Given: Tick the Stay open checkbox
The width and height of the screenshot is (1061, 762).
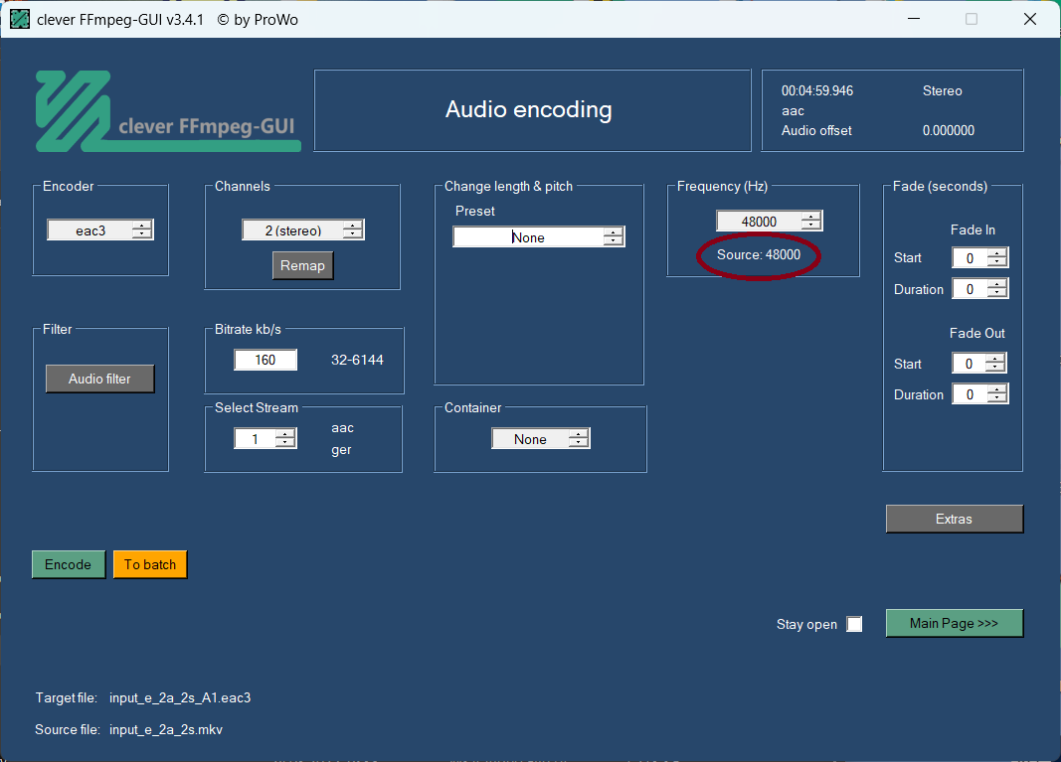Looking at the screenshot, I should click(854, 624).
